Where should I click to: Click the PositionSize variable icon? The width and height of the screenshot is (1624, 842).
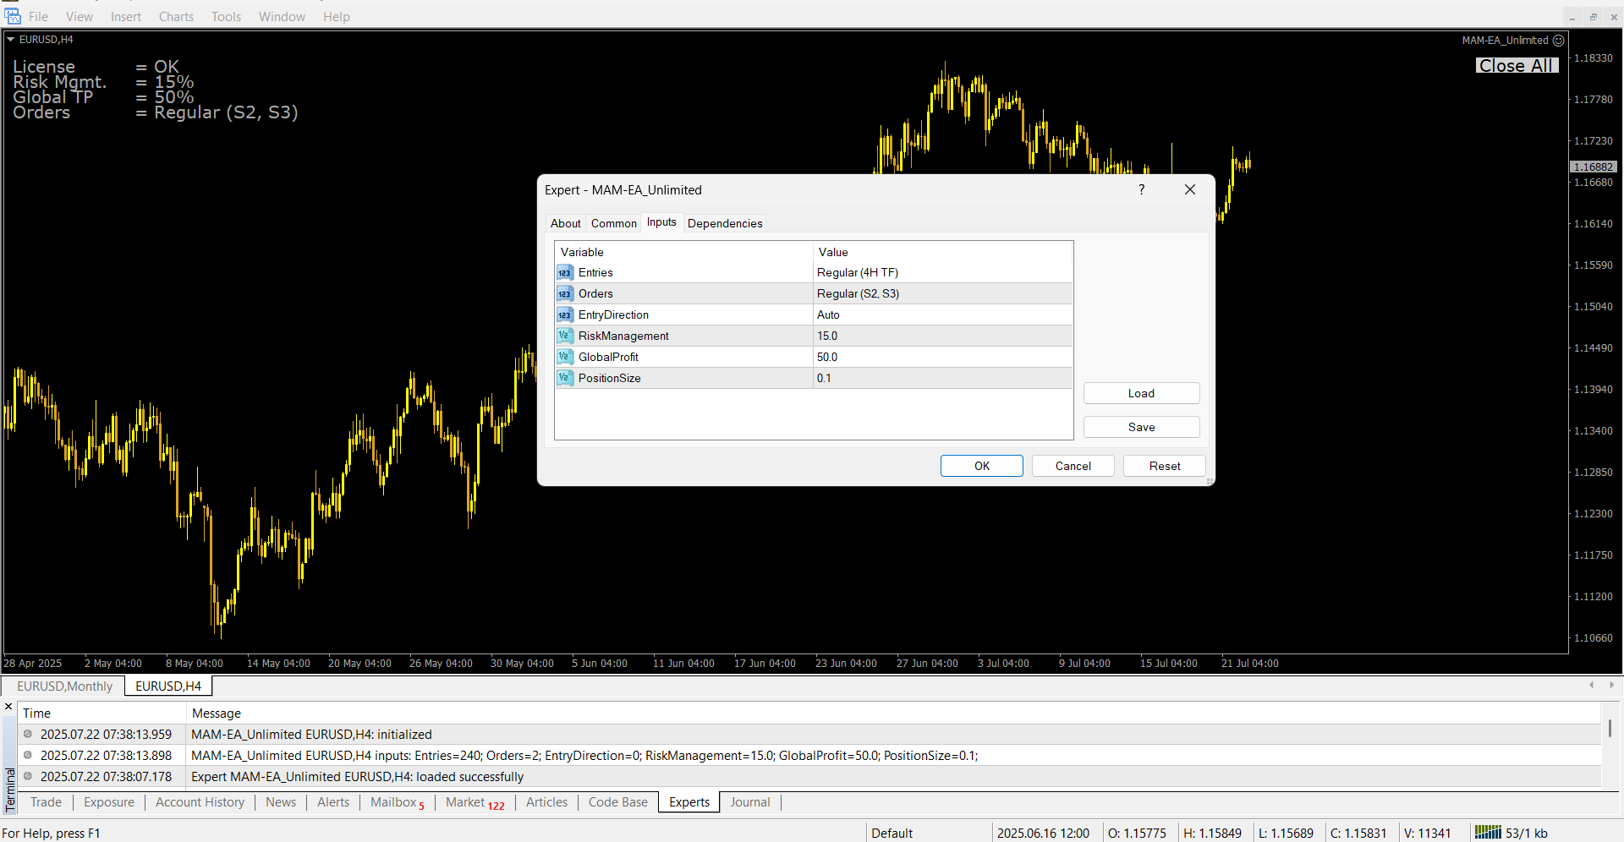565,379
